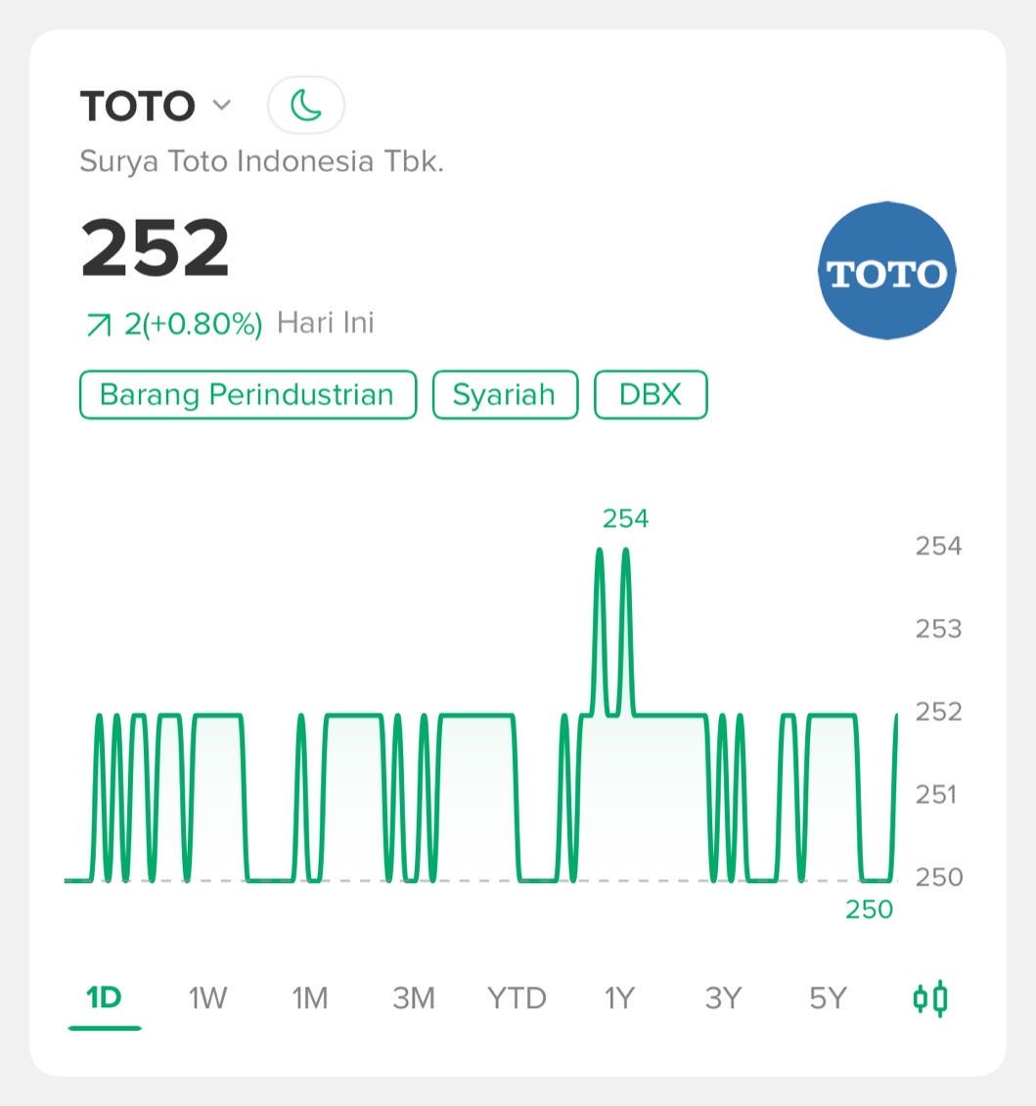Expand the TOTO ticker dropdown chevron
Screen dimensions: 1036x1106
point(222,105)
